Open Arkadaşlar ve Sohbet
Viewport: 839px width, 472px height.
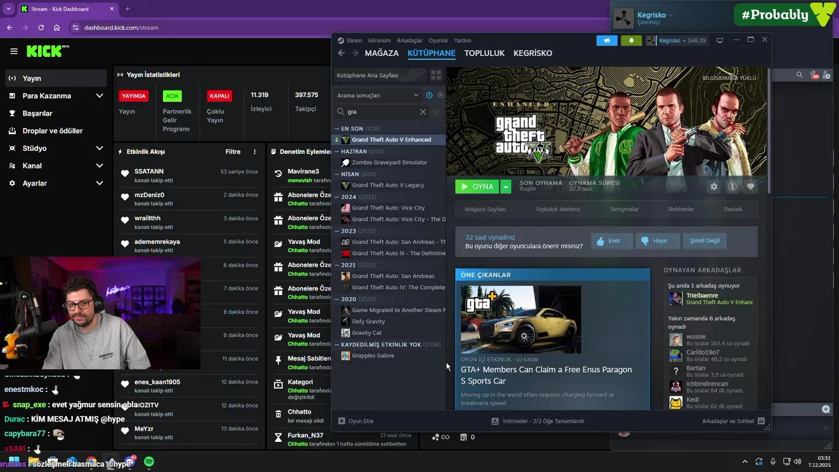(x=733, y=421)
